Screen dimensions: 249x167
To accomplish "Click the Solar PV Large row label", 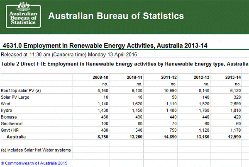I will [x=15, y=97].
